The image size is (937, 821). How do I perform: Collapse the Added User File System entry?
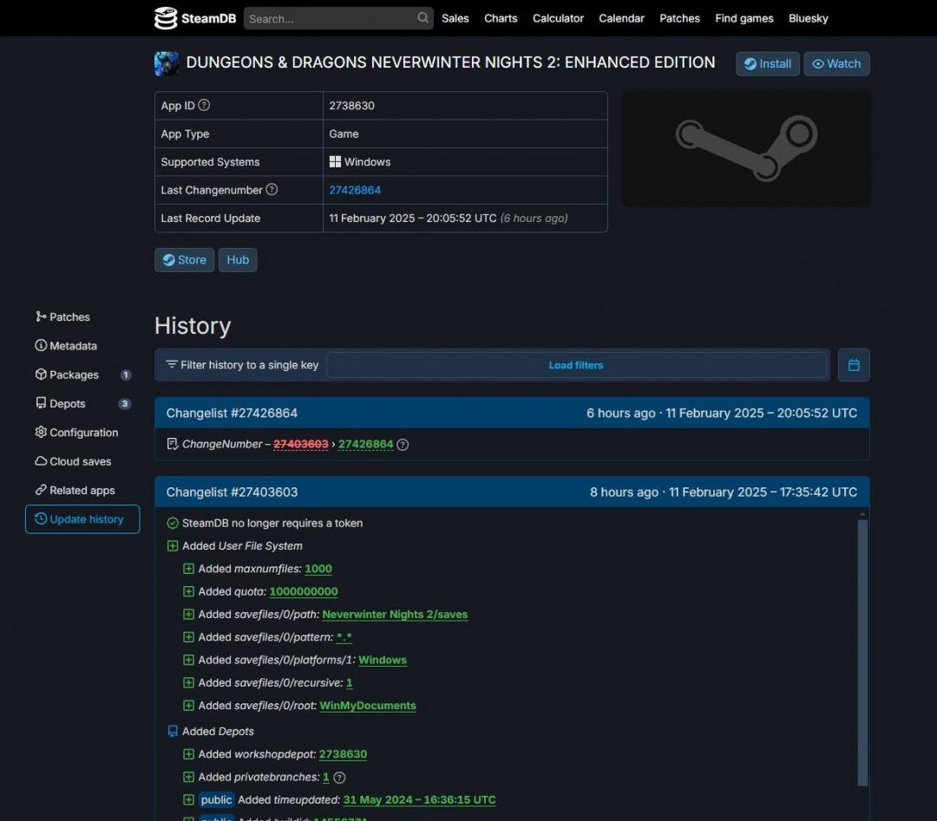[x=173, y=545]
